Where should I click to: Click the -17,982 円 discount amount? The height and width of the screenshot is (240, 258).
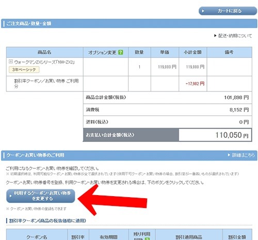pyautogui.click(x=195, y=84)
